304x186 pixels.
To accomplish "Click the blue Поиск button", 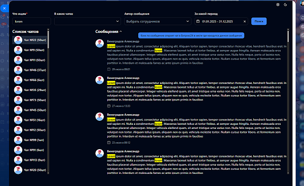I will [259, 21].
